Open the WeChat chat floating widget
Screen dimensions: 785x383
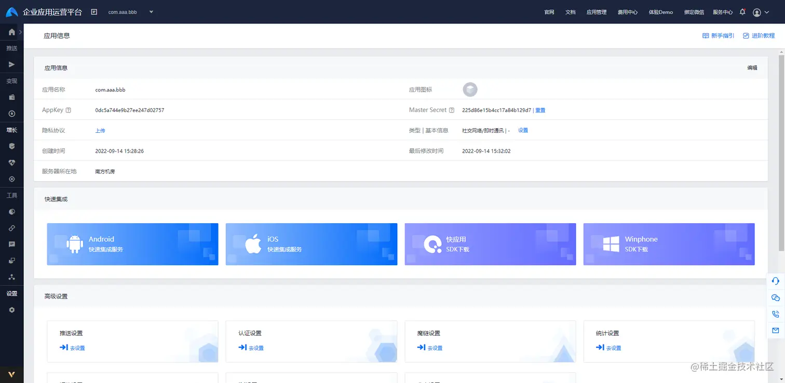point(776,297)
